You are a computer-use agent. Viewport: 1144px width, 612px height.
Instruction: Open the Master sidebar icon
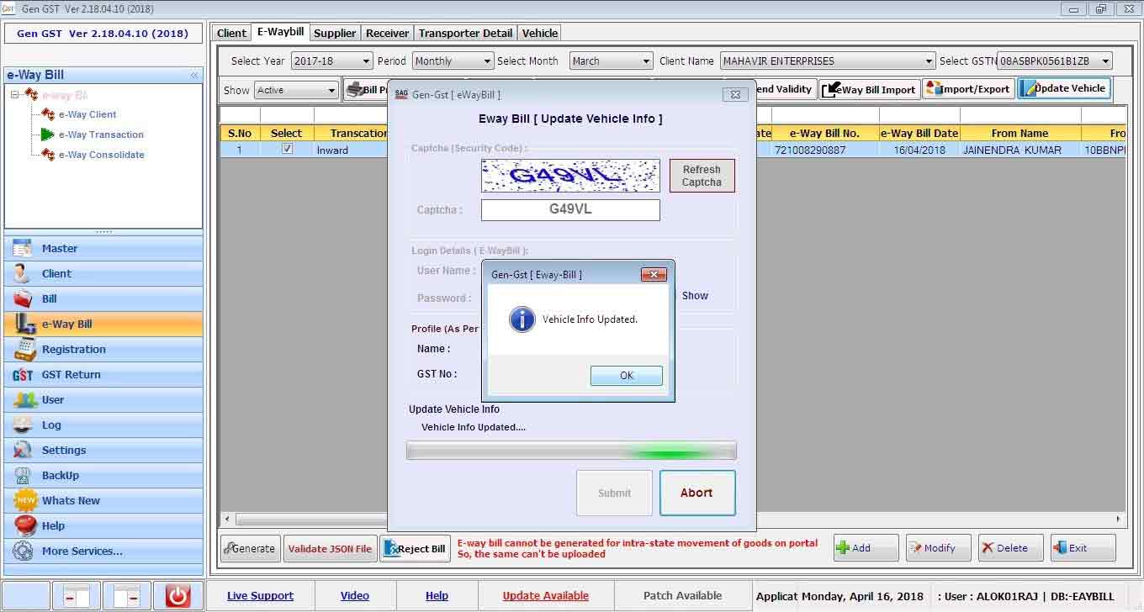[x=23, y=249]
